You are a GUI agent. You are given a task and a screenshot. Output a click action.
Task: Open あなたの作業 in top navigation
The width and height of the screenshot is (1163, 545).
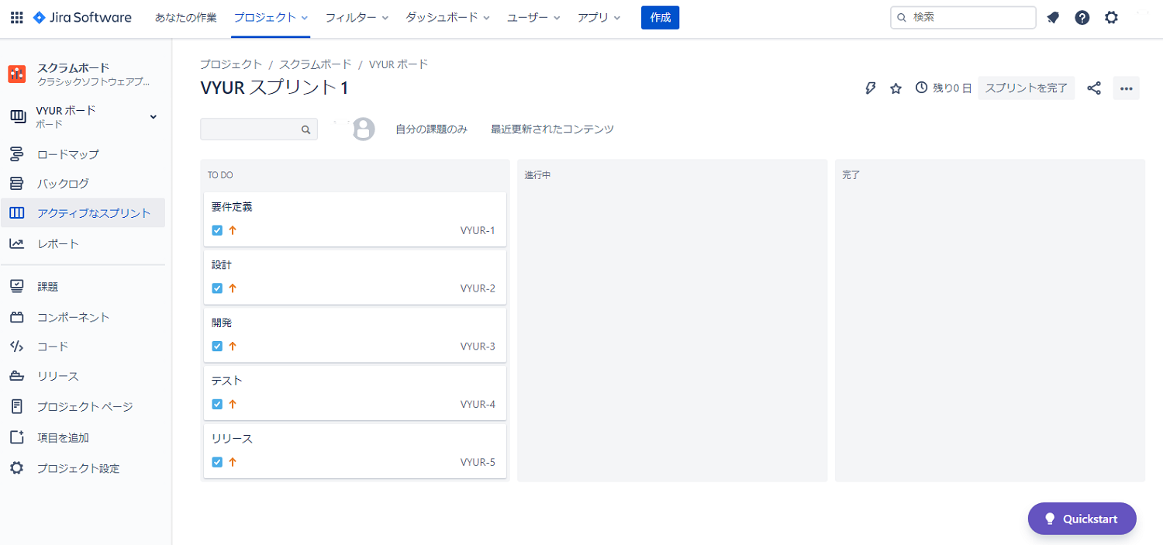(186, 17)
